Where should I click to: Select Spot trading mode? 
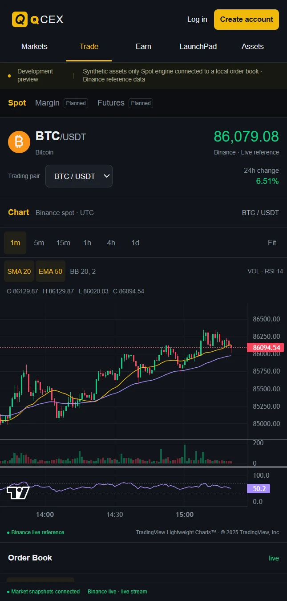(17, 103)
